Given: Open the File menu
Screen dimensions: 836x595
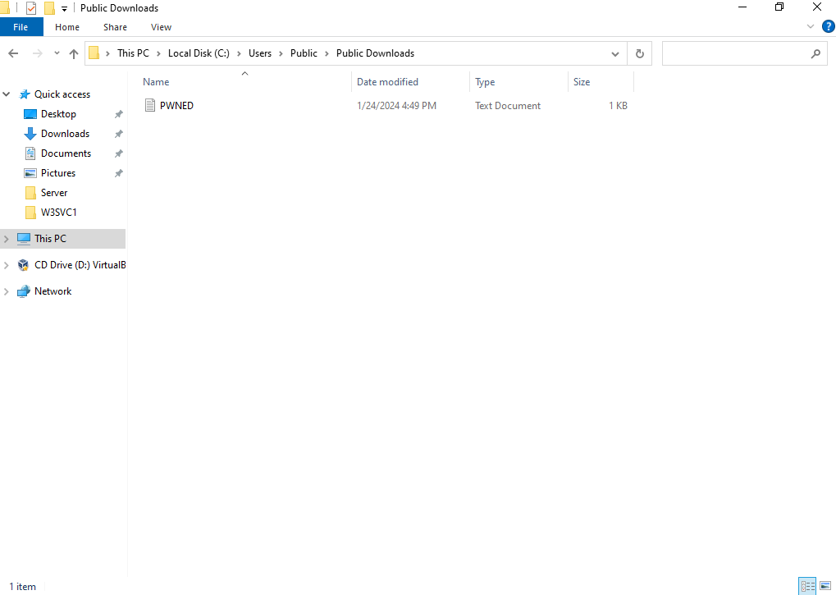Looking at the screenshot, I should [x=21, y=26].
